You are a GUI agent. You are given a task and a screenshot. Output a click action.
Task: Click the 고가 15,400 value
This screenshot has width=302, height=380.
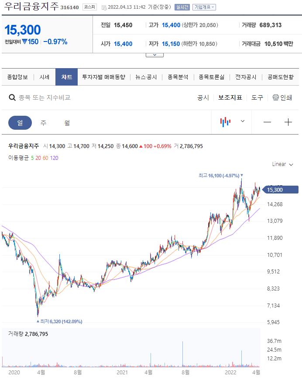click(x=171, y=25)
